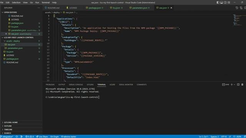The image size is (246, 138).
Task: Click Explorer's more actions ellipsis
Action: click(38, 8)
